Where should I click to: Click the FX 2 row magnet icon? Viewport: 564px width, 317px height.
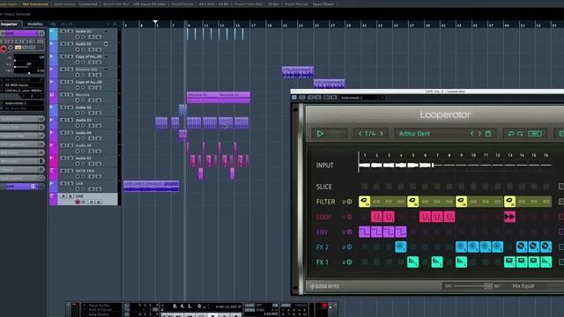344,247
